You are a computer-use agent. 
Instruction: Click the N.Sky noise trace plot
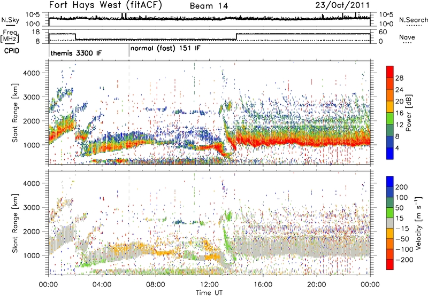click(x=209, y=18)
